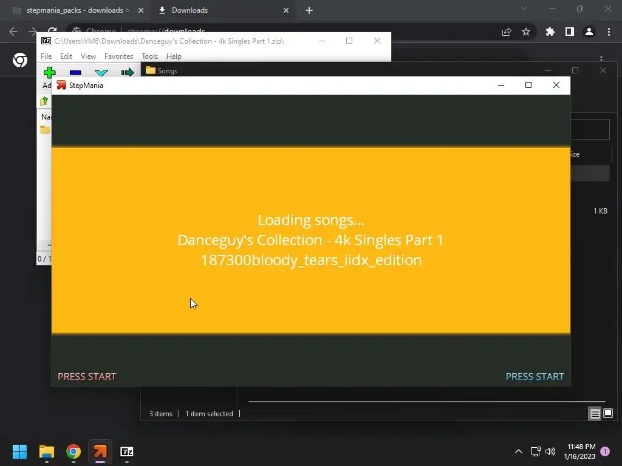Viewport: 622px width, 466px height.
Task: Open Chrome tab search chevron
Action: pyautogui.click(x=524, y=8)
